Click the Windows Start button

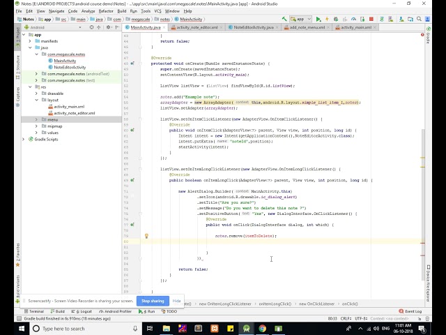[x=22, y=329]
